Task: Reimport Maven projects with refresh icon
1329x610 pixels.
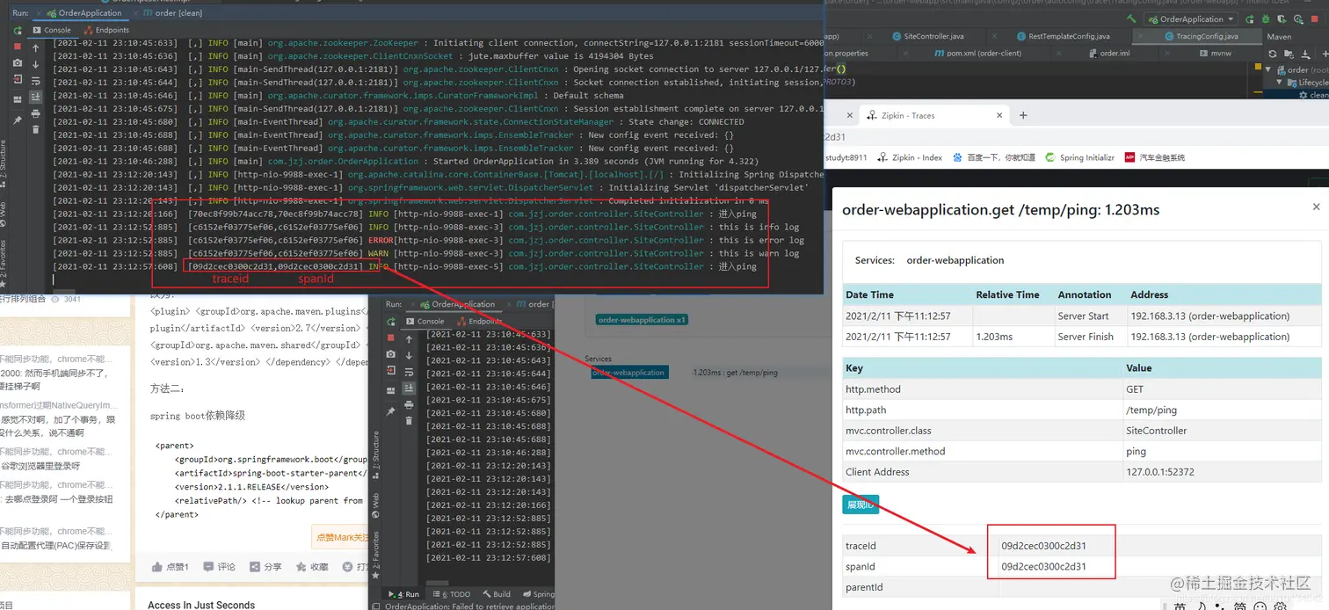Action: point(1272,54)
